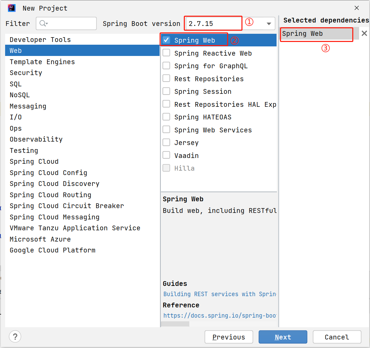
Task: Select the Testing category
Action: (x=82, y=150)
